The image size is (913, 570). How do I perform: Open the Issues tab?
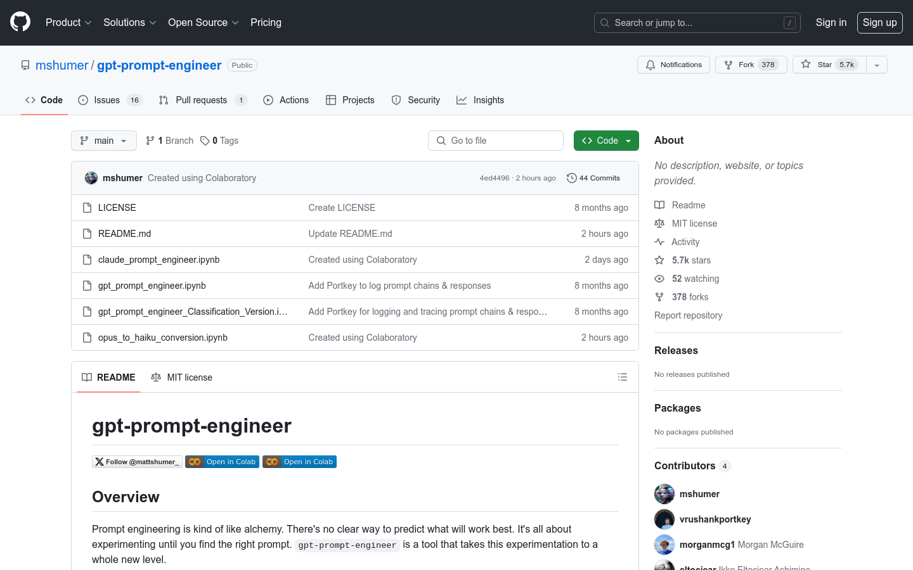click(110, 100)
